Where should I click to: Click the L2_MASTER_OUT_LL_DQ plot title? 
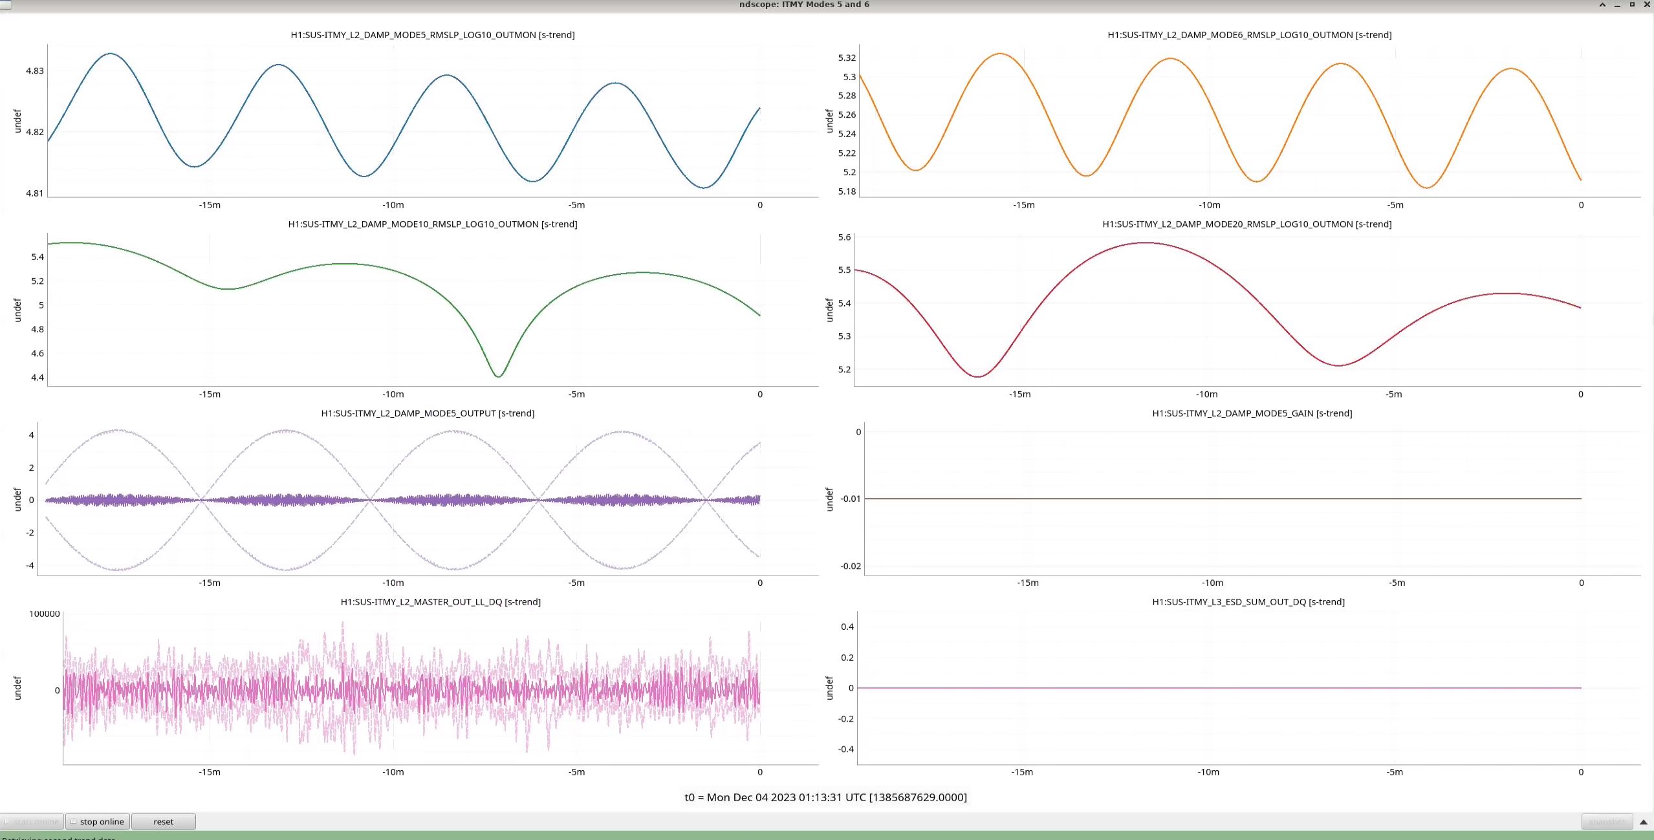[x=441, y=602]
